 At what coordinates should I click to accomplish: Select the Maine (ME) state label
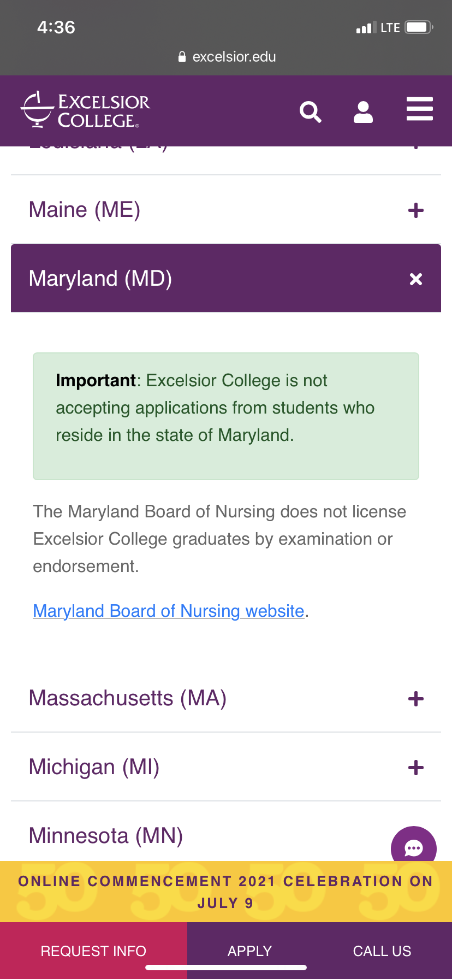click(85, 210)
